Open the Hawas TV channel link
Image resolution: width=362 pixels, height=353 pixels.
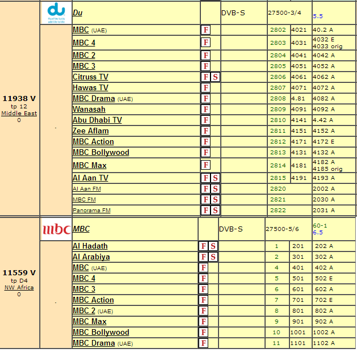tap(90, 87)
